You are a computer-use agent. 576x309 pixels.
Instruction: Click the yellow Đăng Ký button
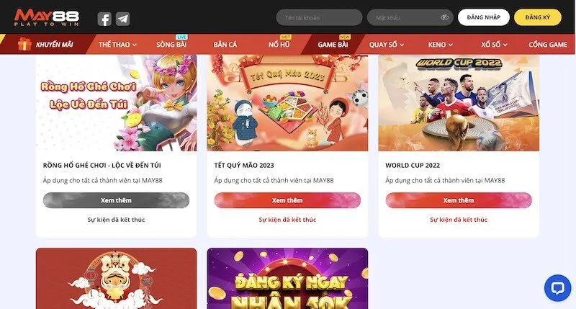(537, 17)
